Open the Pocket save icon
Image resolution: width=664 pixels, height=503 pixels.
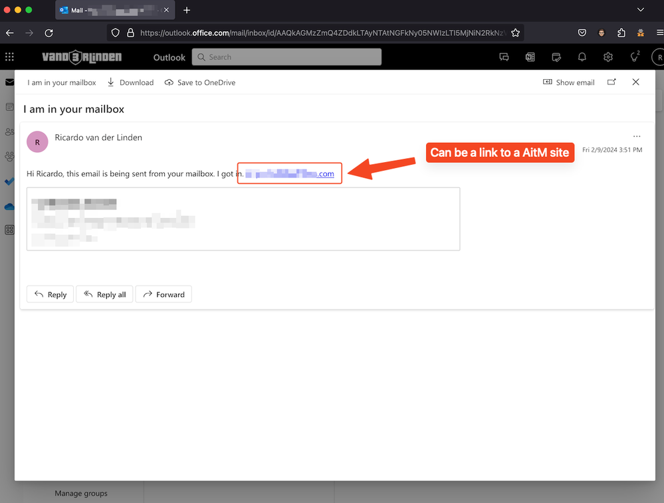pos(582,33)
